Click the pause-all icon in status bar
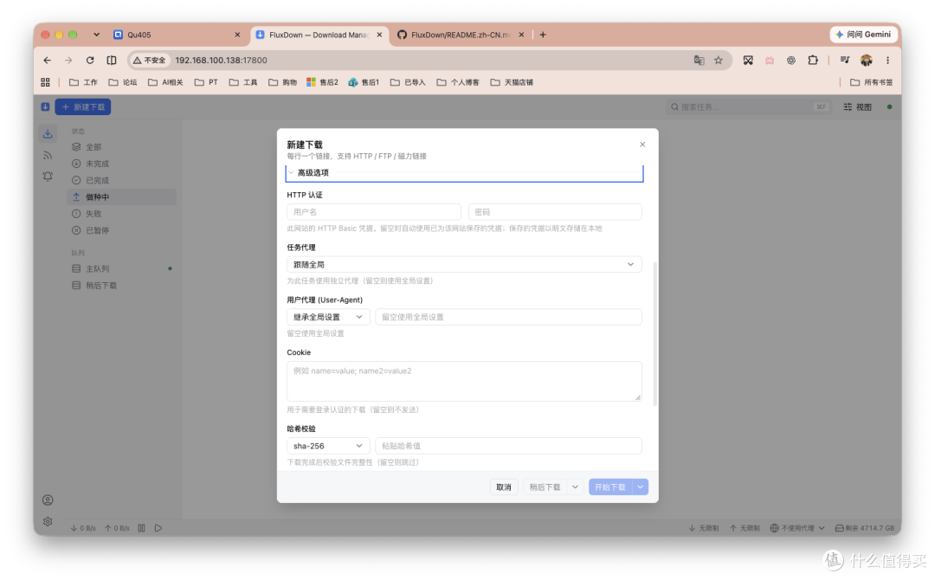 point(141,528)
